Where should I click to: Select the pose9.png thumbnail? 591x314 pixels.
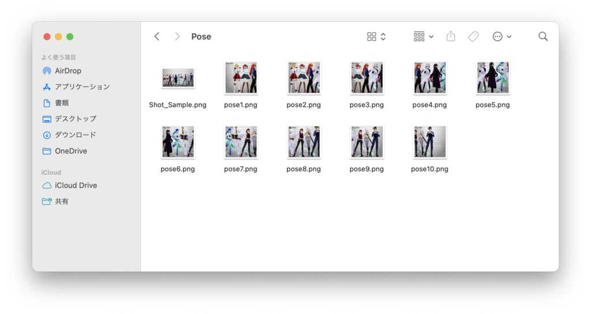pos(366,142)
